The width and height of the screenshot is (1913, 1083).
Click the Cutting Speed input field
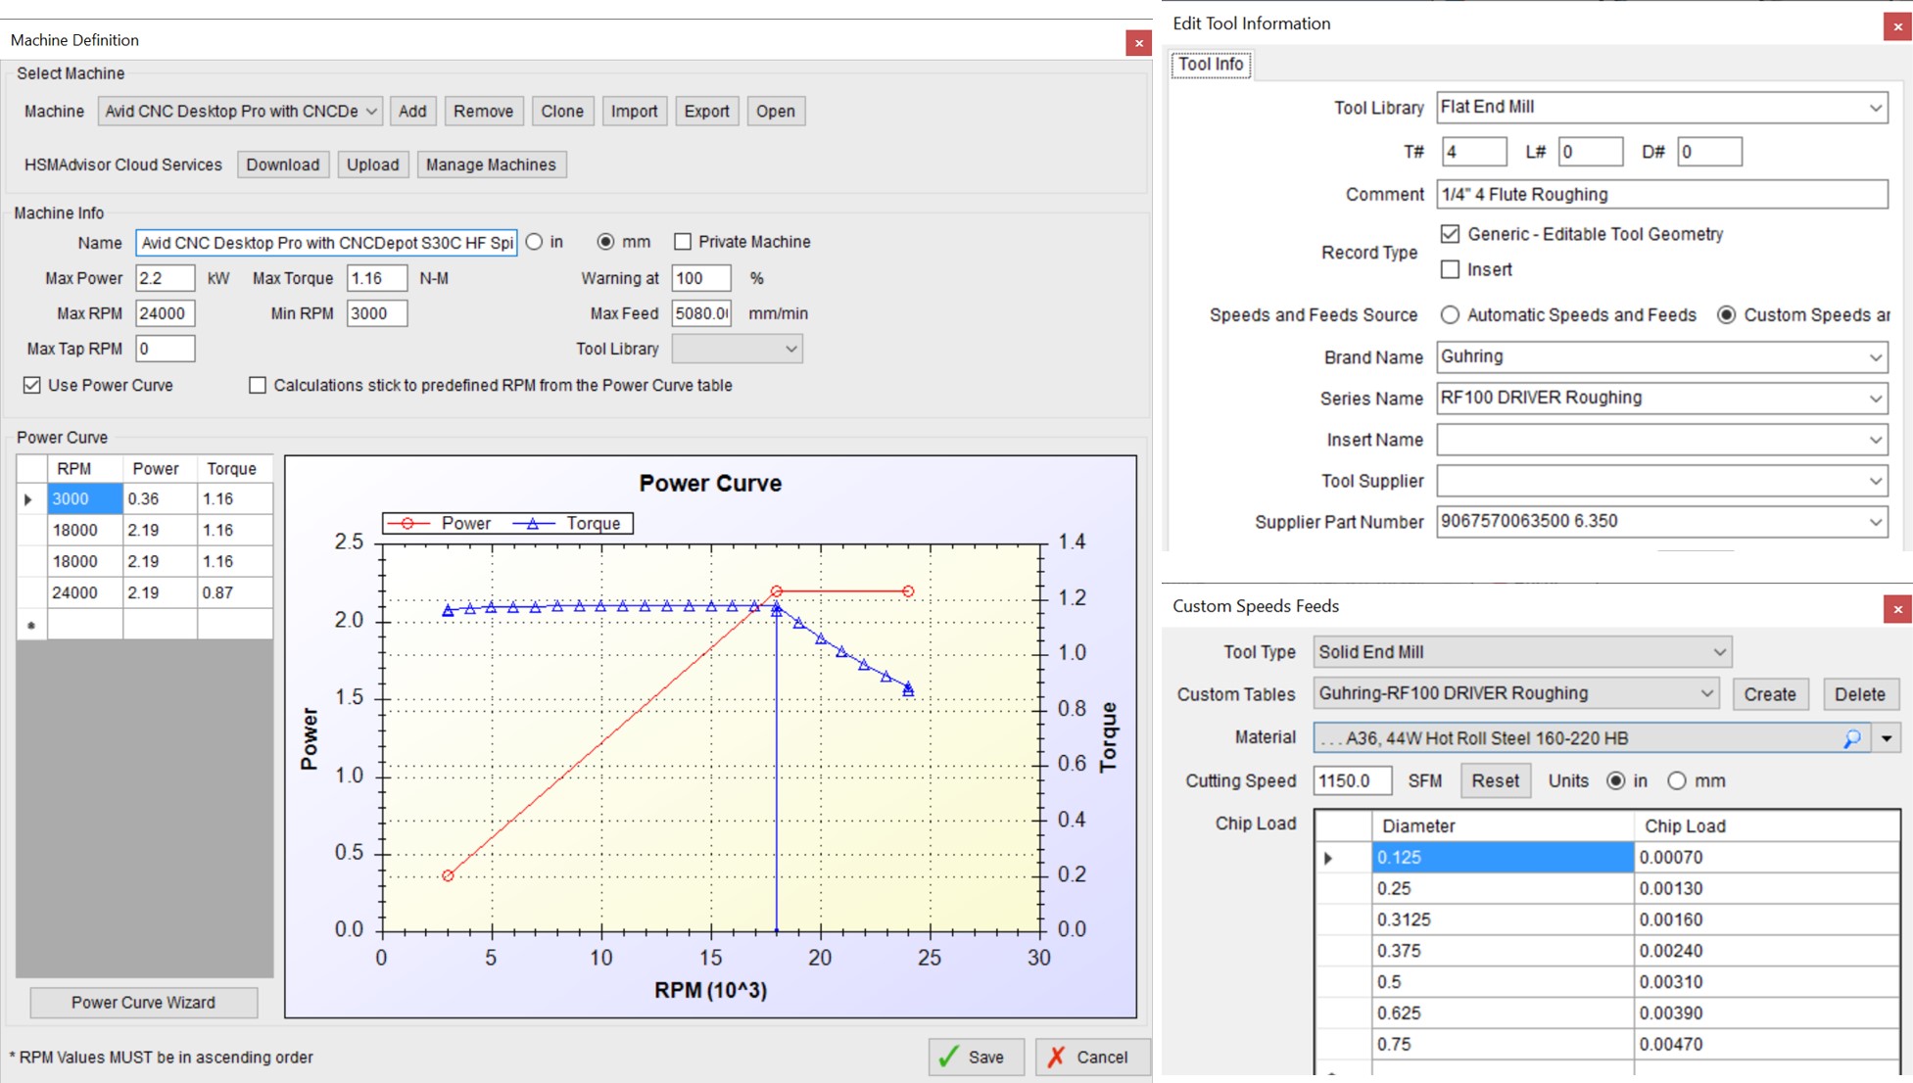tap(1351, 780)
